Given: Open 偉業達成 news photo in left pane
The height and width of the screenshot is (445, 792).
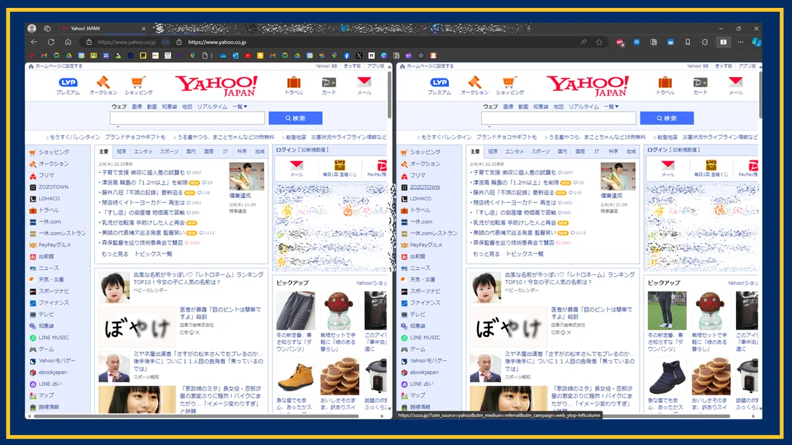Looking at the screenshot, I should click(246, 176).
